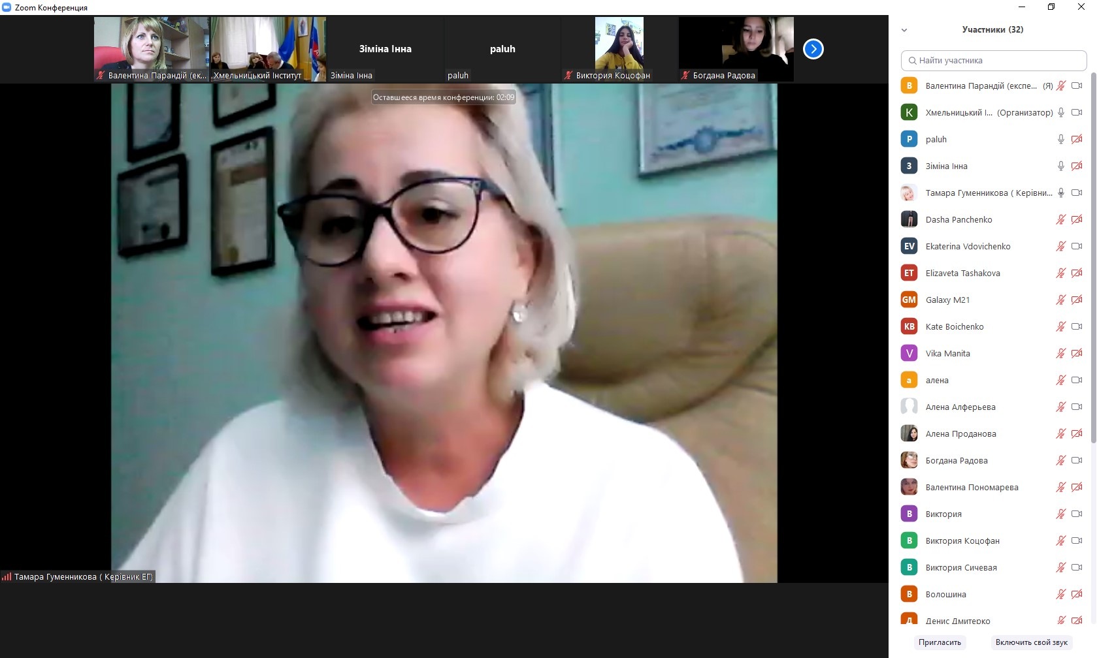Click camera icon for Ekaterina Vdovichenko
This screenshot has height=658, width=1097.
pos(1077,246)
